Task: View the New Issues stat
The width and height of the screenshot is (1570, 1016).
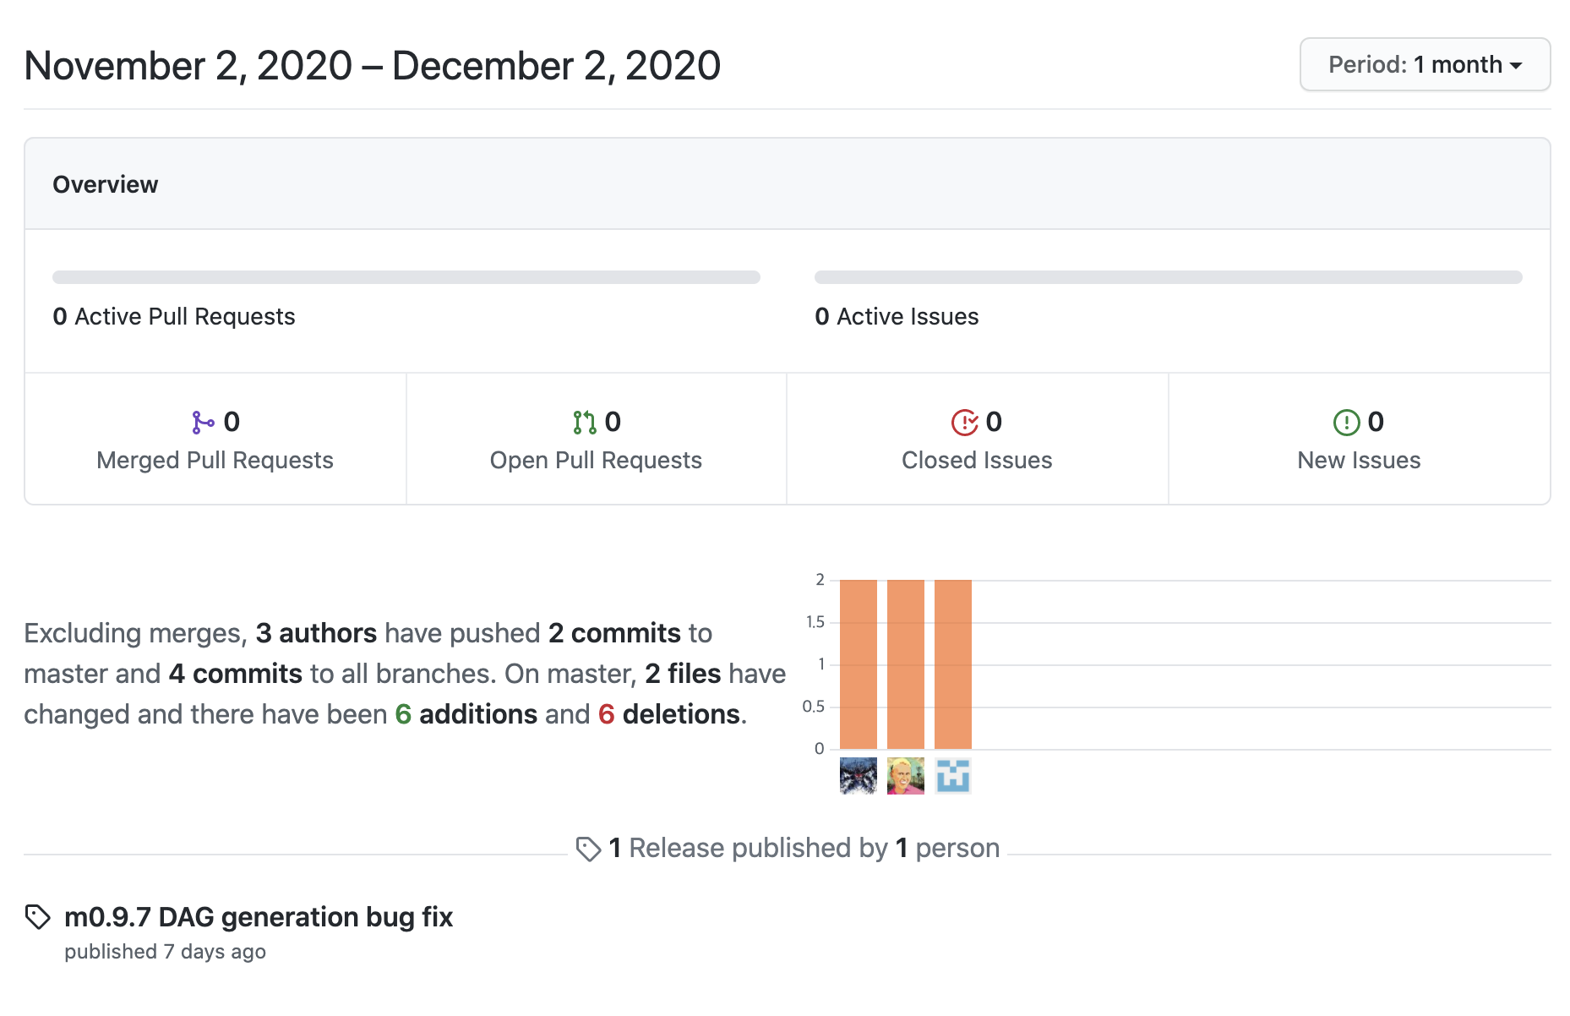Action: 1359,440
